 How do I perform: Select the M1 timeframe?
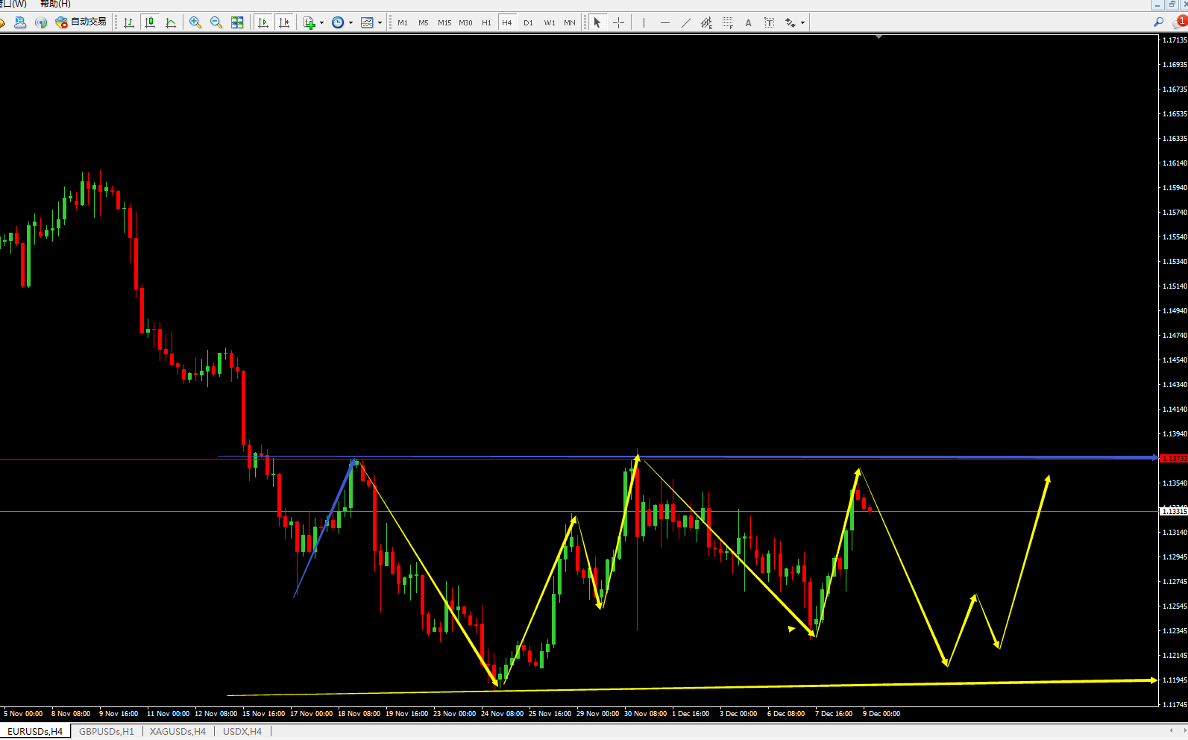(403, 22)
